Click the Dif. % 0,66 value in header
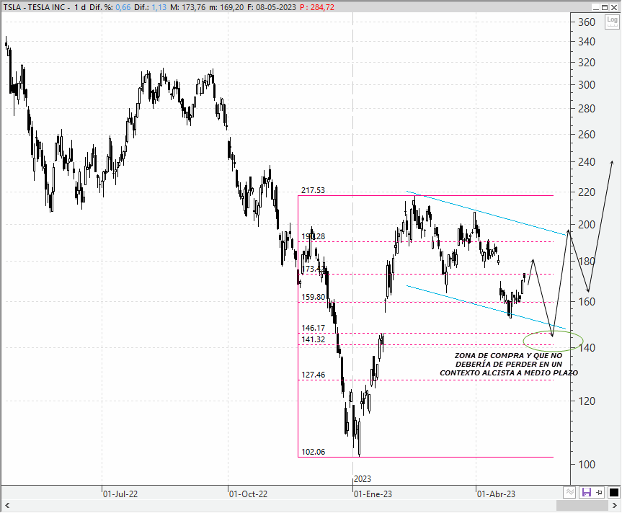This screenshot has height=513, width=622. (123, 7)
